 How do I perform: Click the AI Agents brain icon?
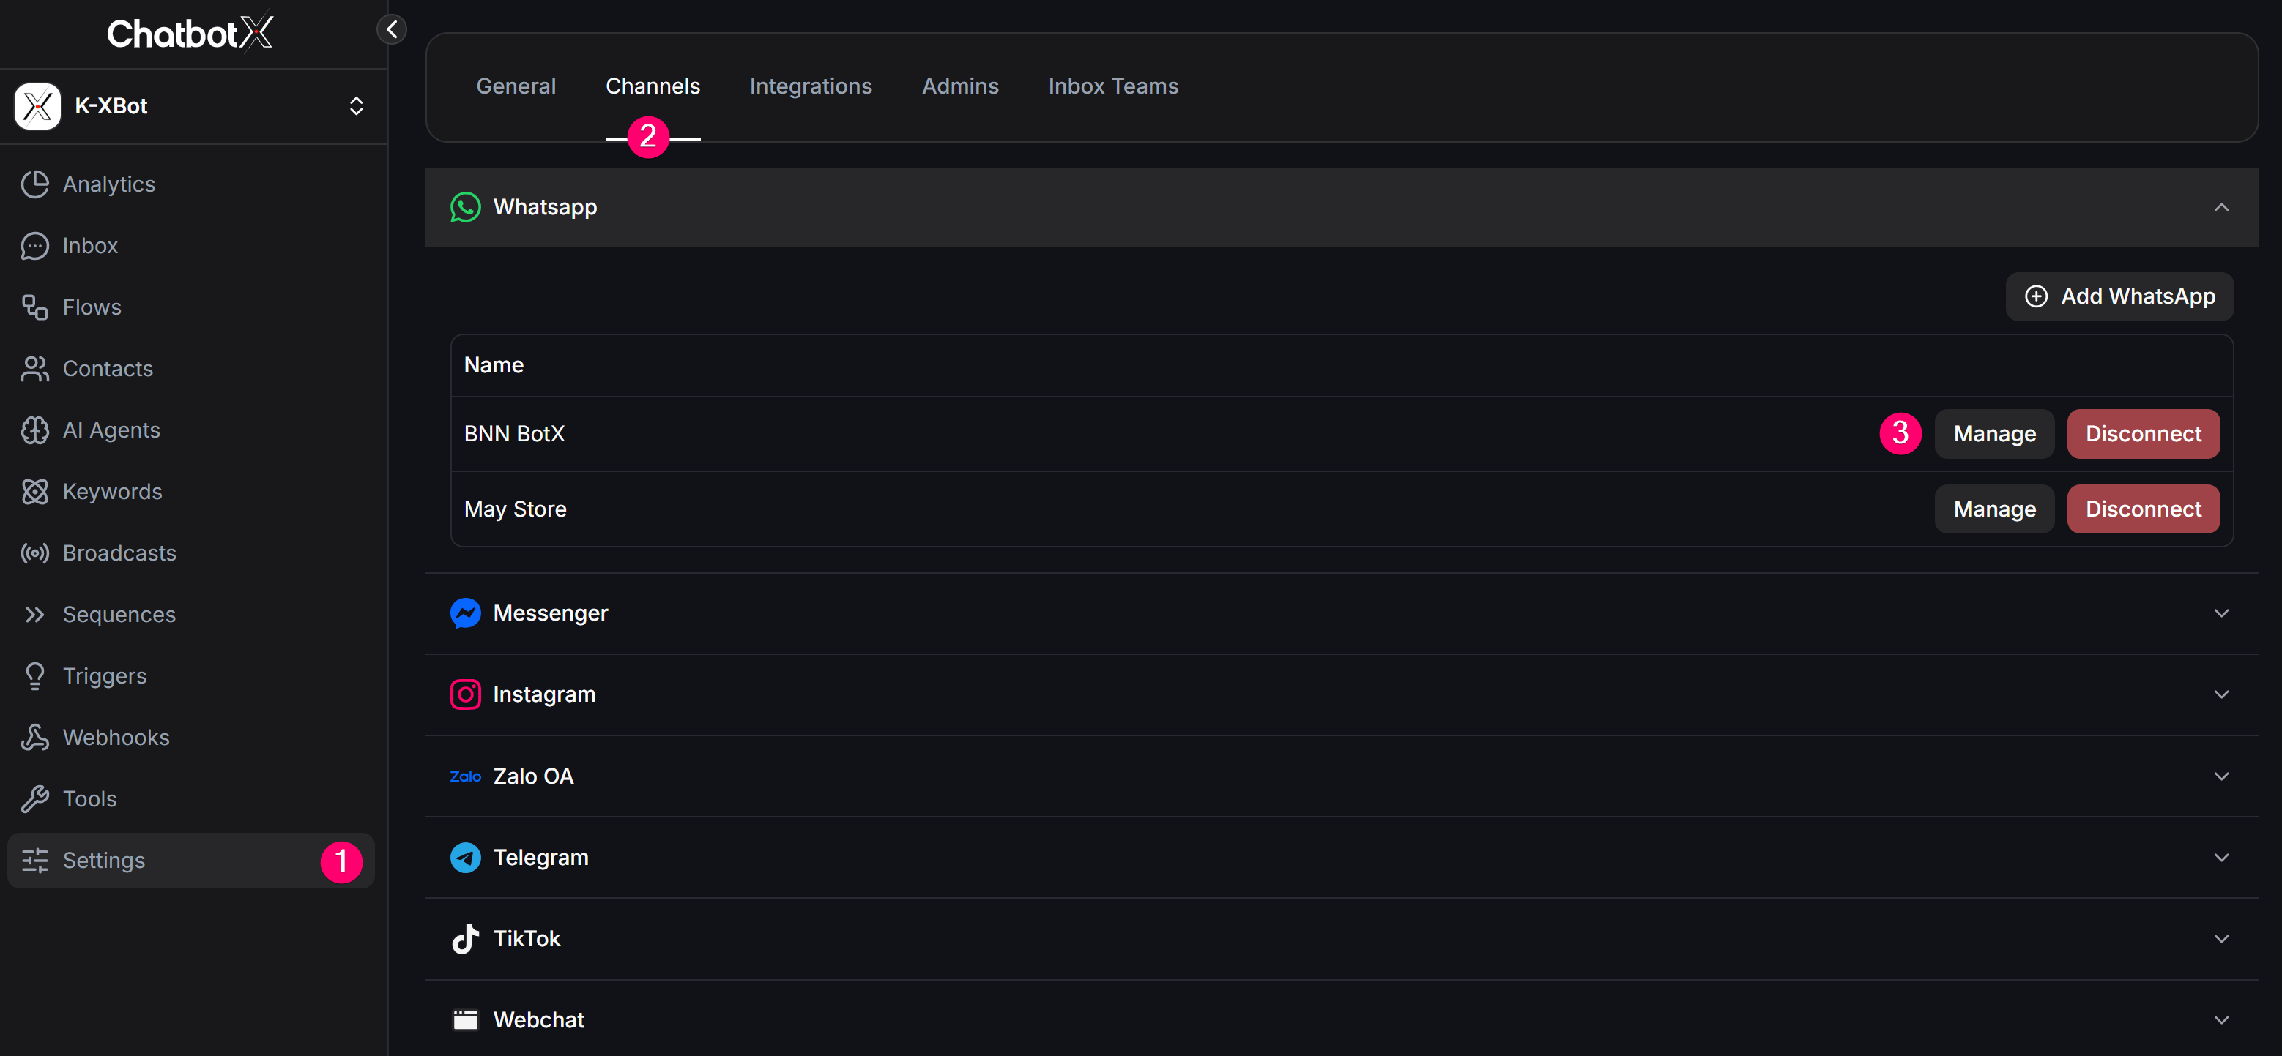(x=34, y=430)
